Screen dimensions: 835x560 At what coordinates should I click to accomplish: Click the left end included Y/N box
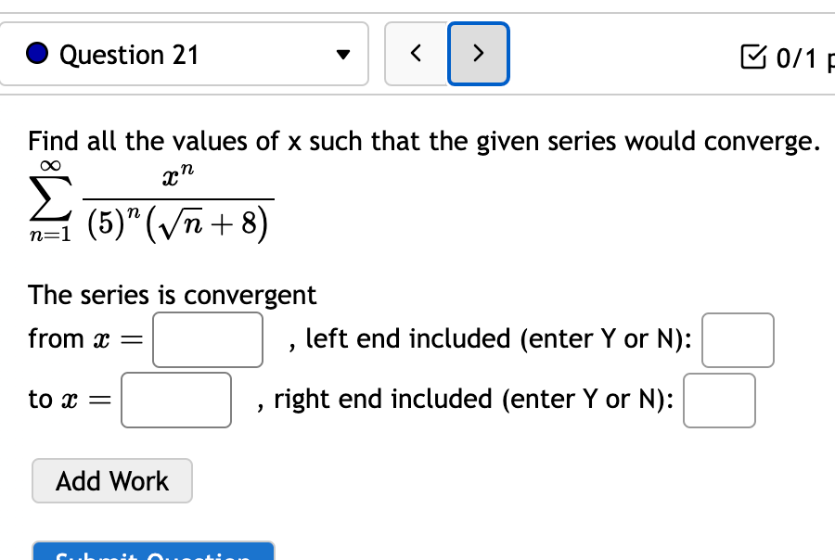click(x=739, y=340)
